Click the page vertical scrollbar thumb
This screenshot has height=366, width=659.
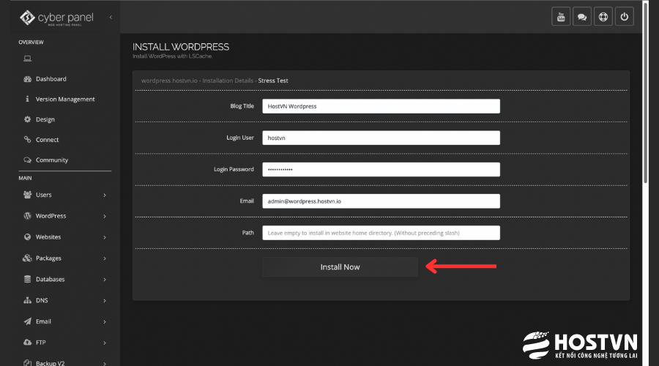(646, 92)
